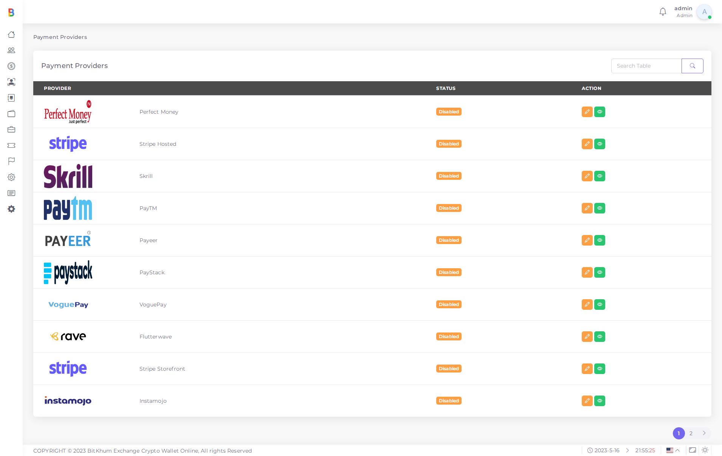Click the Perfect Money logo thumbnail
This screenshot has height=456, width=722.
(x=68, y=112)
